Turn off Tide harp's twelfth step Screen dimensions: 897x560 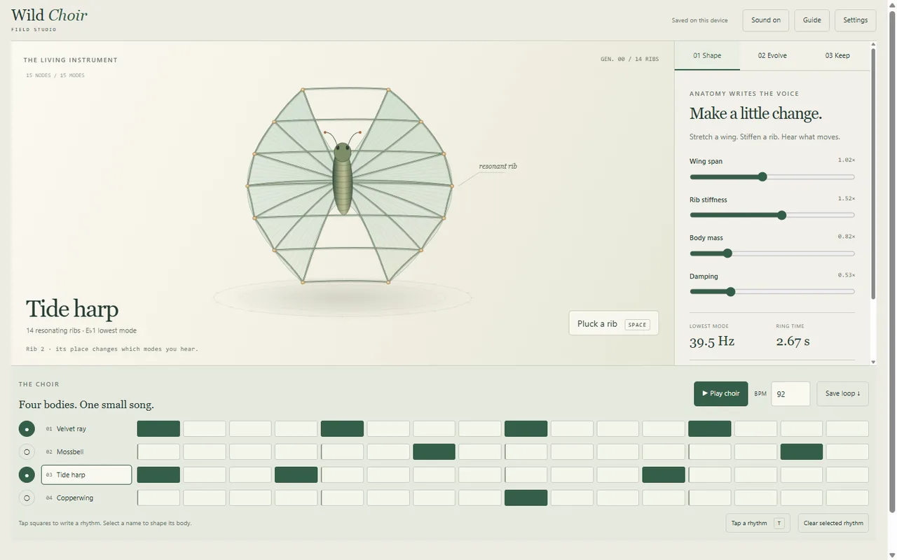(664, 475)
